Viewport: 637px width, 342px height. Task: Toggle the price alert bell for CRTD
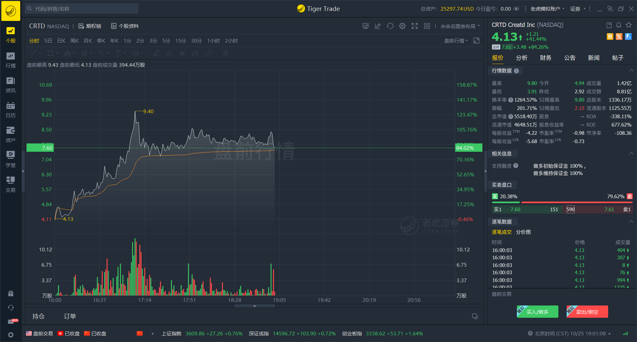[x=619, y=25]
